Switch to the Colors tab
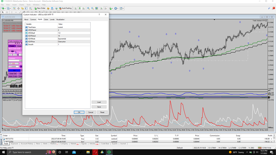 pyautogui.click(x=46, y=20)
